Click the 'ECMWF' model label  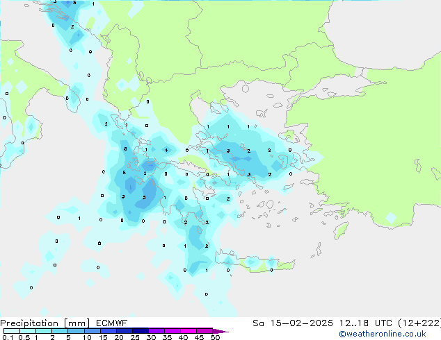[x=112, y=323]
